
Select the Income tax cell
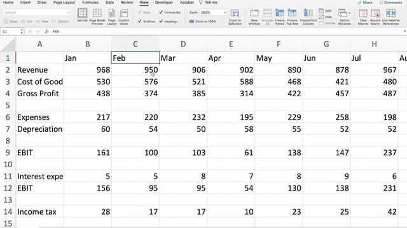point(39,212)
